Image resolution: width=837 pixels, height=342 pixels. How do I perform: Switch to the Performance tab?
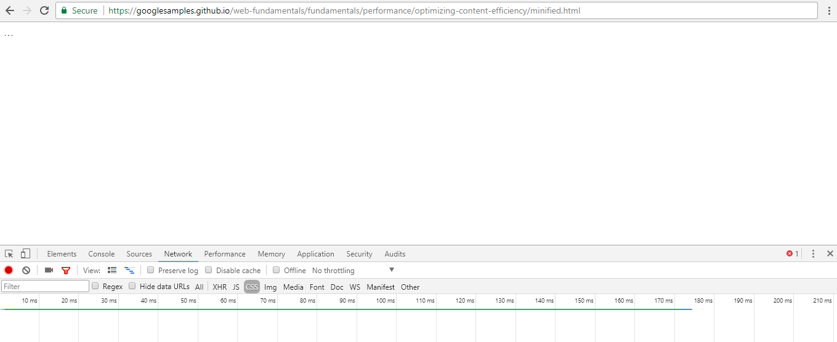(225, 253)
